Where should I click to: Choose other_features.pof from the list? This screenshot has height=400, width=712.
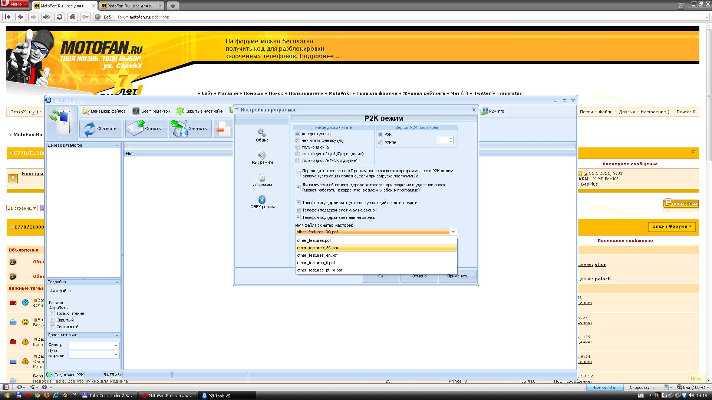point(376,240)
